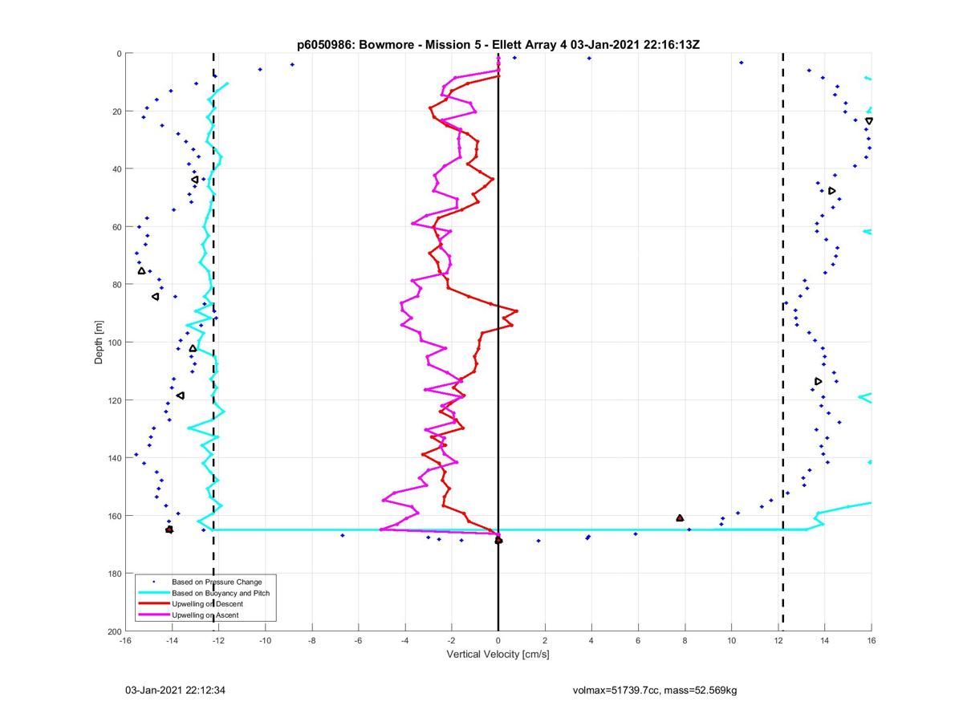Image resolution: width=963 pixels, height=710 pixels.
Task: Click the red line sample in the legend
Action: point(153,603)
